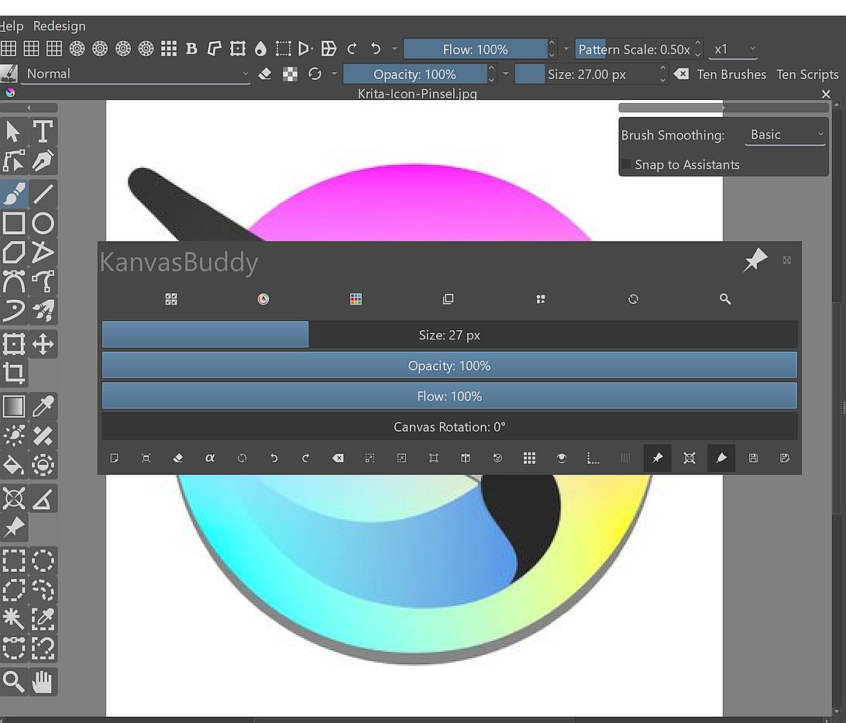Select the Ellipse shape tool
This screenshot has height=723, width=846.
pos(43,224)
